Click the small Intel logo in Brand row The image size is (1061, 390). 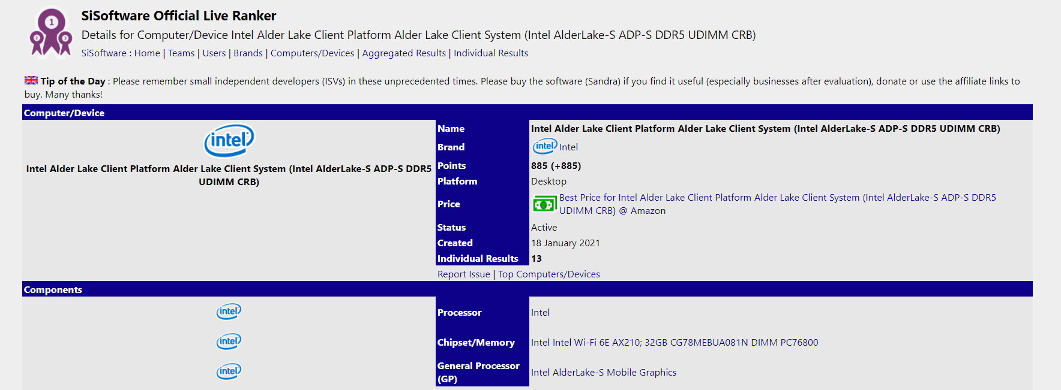coord(545,146)
